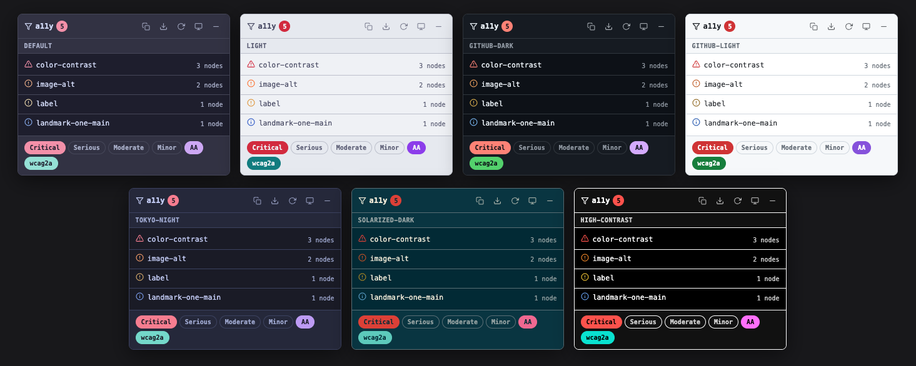The height and width of the screenshot is (366, 916).
Task: Toggle the Moderate filter in the SOLARIZED-DARK panel
Action: click(463, 322)
